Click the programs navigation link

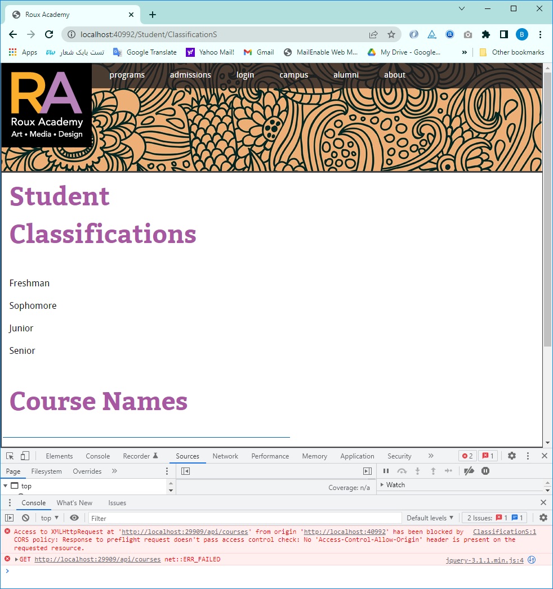point(127,75)
